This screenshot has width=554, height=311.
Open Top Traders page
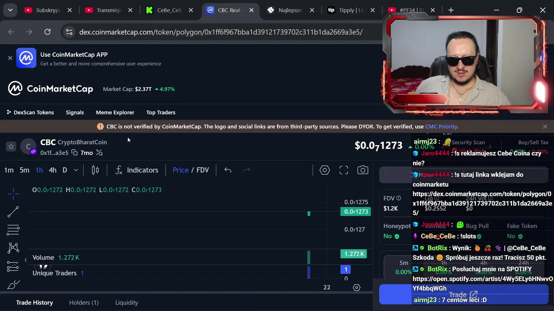[161, 112]
